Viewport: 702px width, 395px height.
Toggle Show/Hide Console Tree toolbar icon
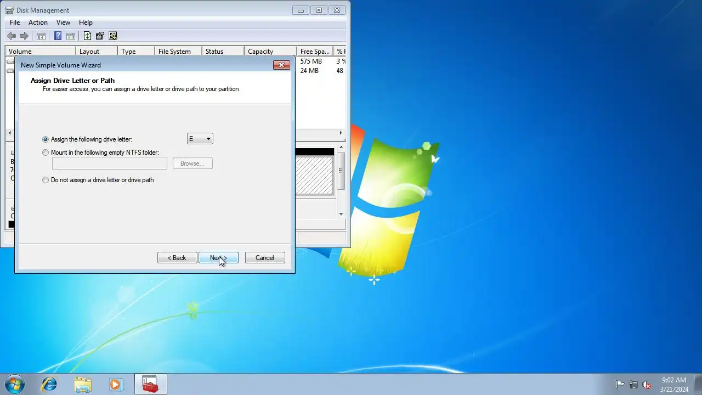coord(41,36)
